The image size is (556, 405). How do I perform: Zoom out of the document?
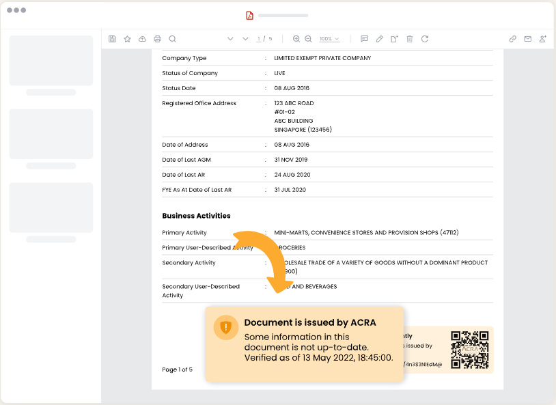tap(309, 39)
